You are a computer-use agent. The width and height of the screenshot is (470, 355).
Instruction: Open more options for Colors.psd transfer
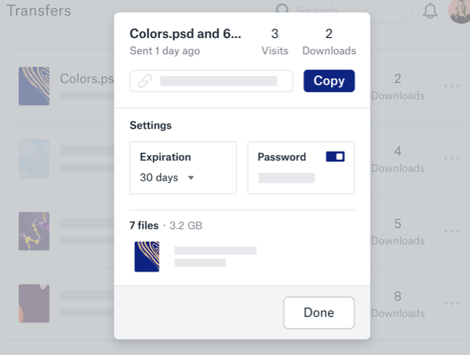[452, 86]
